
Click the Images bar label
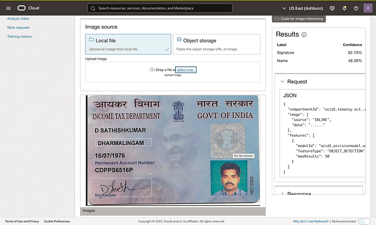[x=89, y=211]
